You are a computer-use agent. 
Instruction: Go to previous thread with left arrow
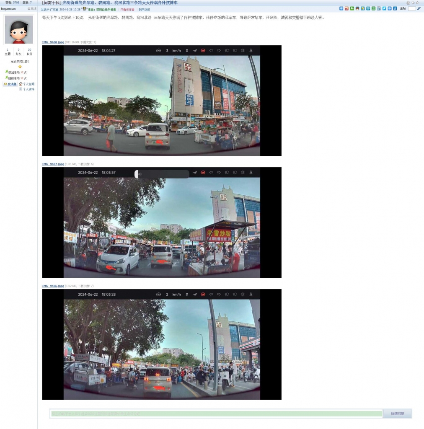[x=413, y=3]
